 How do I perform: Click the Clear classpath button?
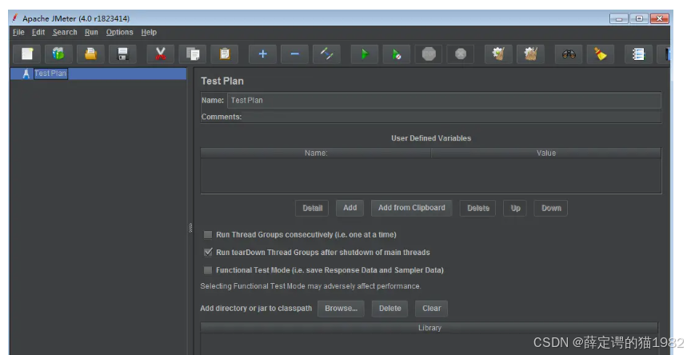[432, 309]
